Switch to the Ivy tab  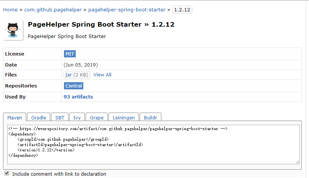click(x=77, y=118)
